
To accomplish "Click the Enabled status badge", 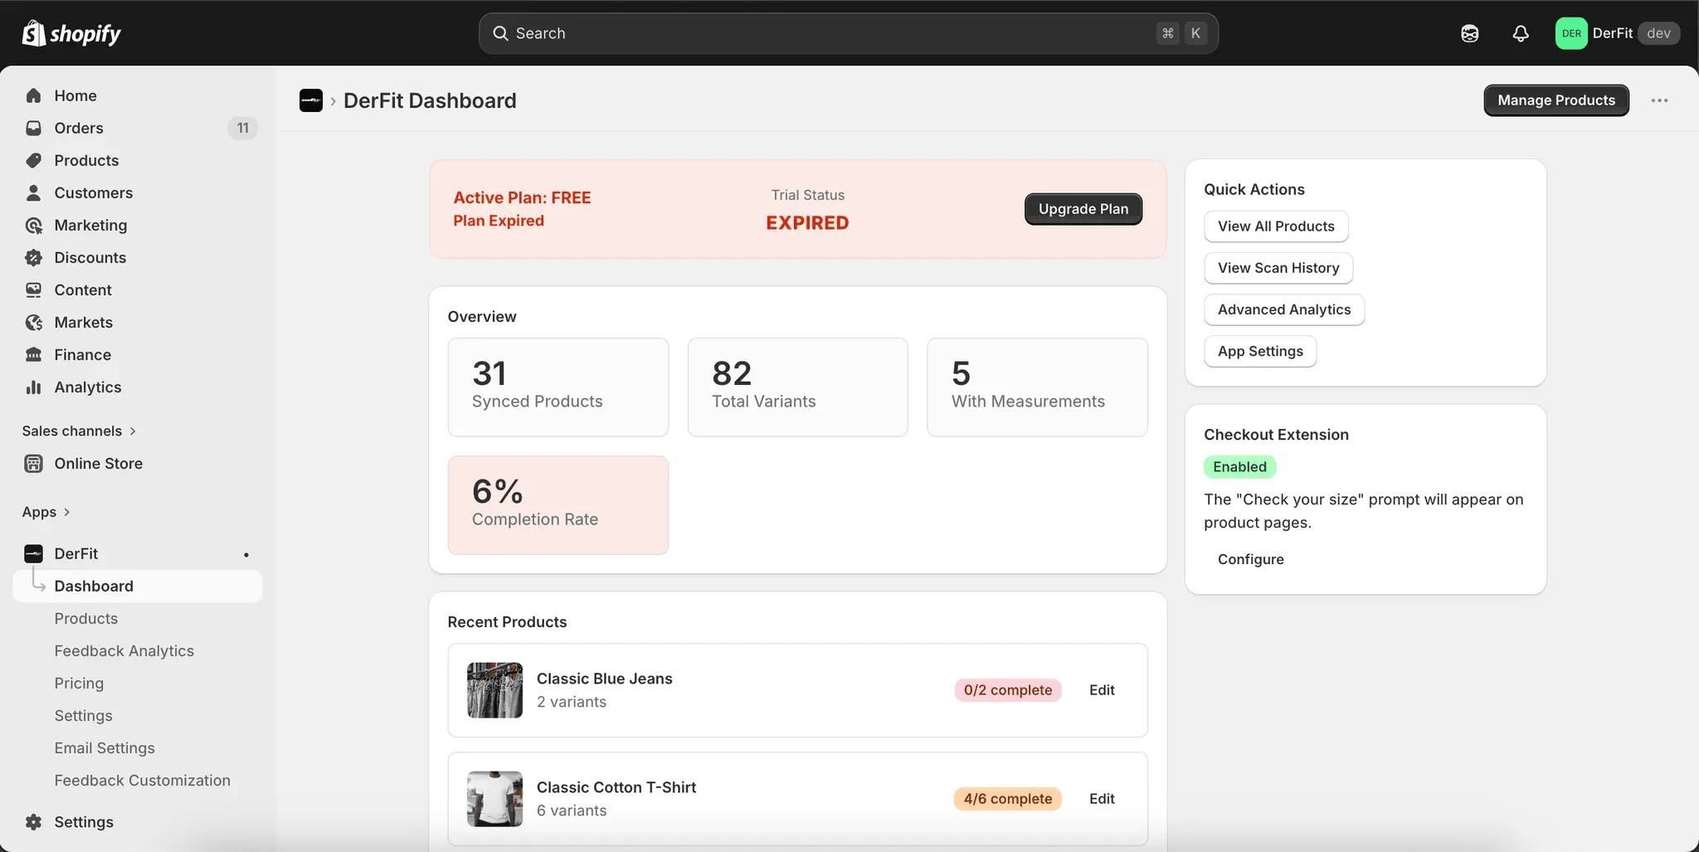I will [x=1239, y=467].
